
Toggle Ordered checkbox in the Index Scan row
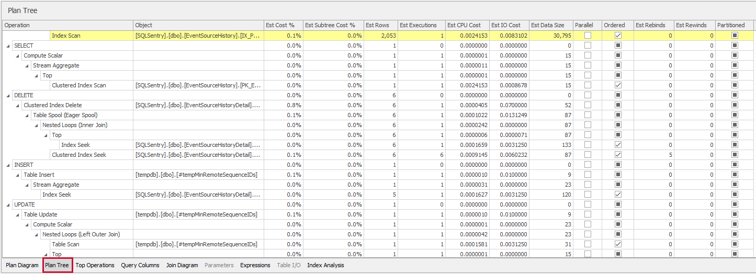(x=618, y=36)
